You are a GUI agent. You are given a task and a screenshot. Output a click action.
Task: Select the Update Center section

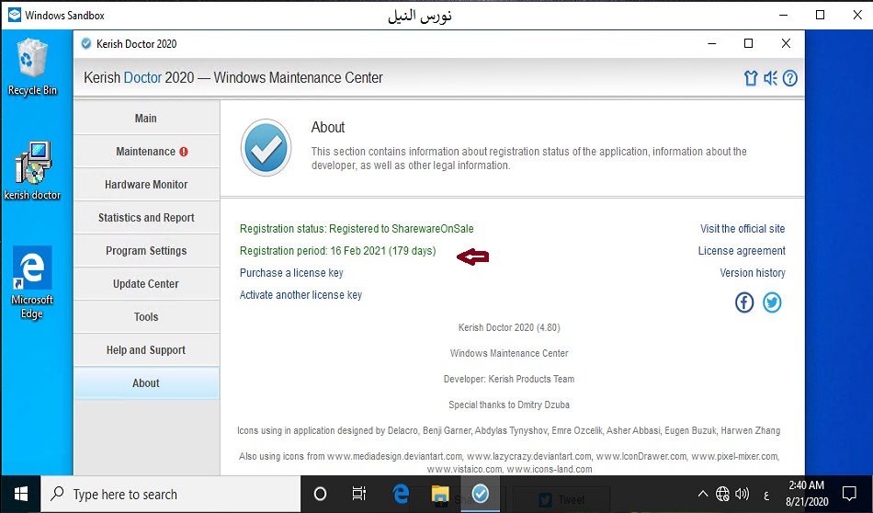click(146, 284)
